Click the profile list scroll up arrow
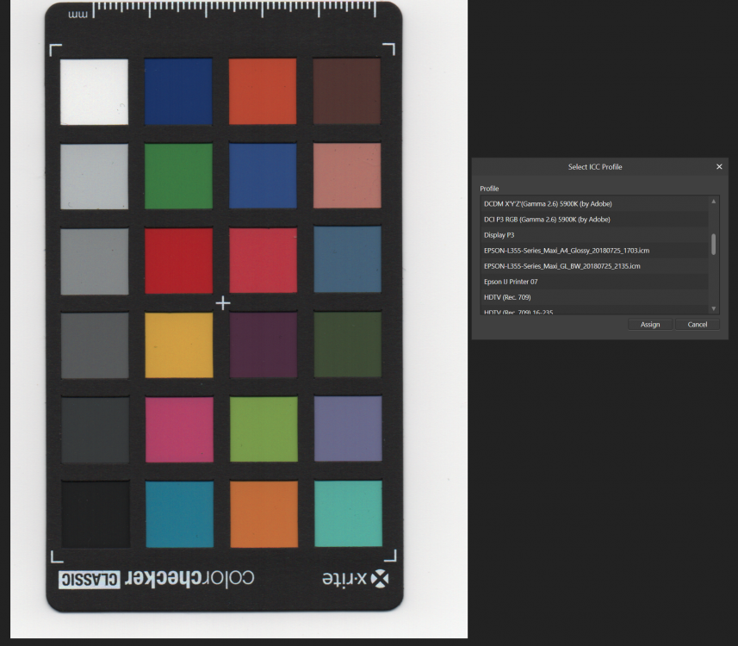738x646 pixels. coord(713,202)
